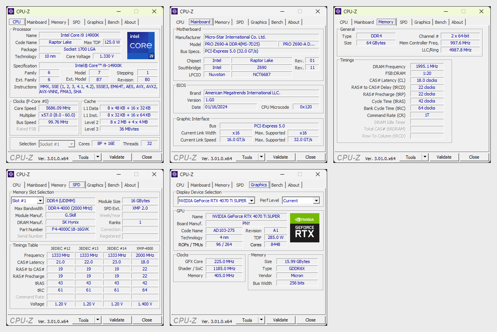Click the Intel Core i9 logo

(141, 46)
